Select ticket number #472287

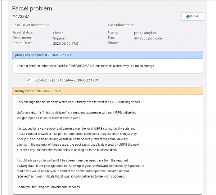click(21, 16)
